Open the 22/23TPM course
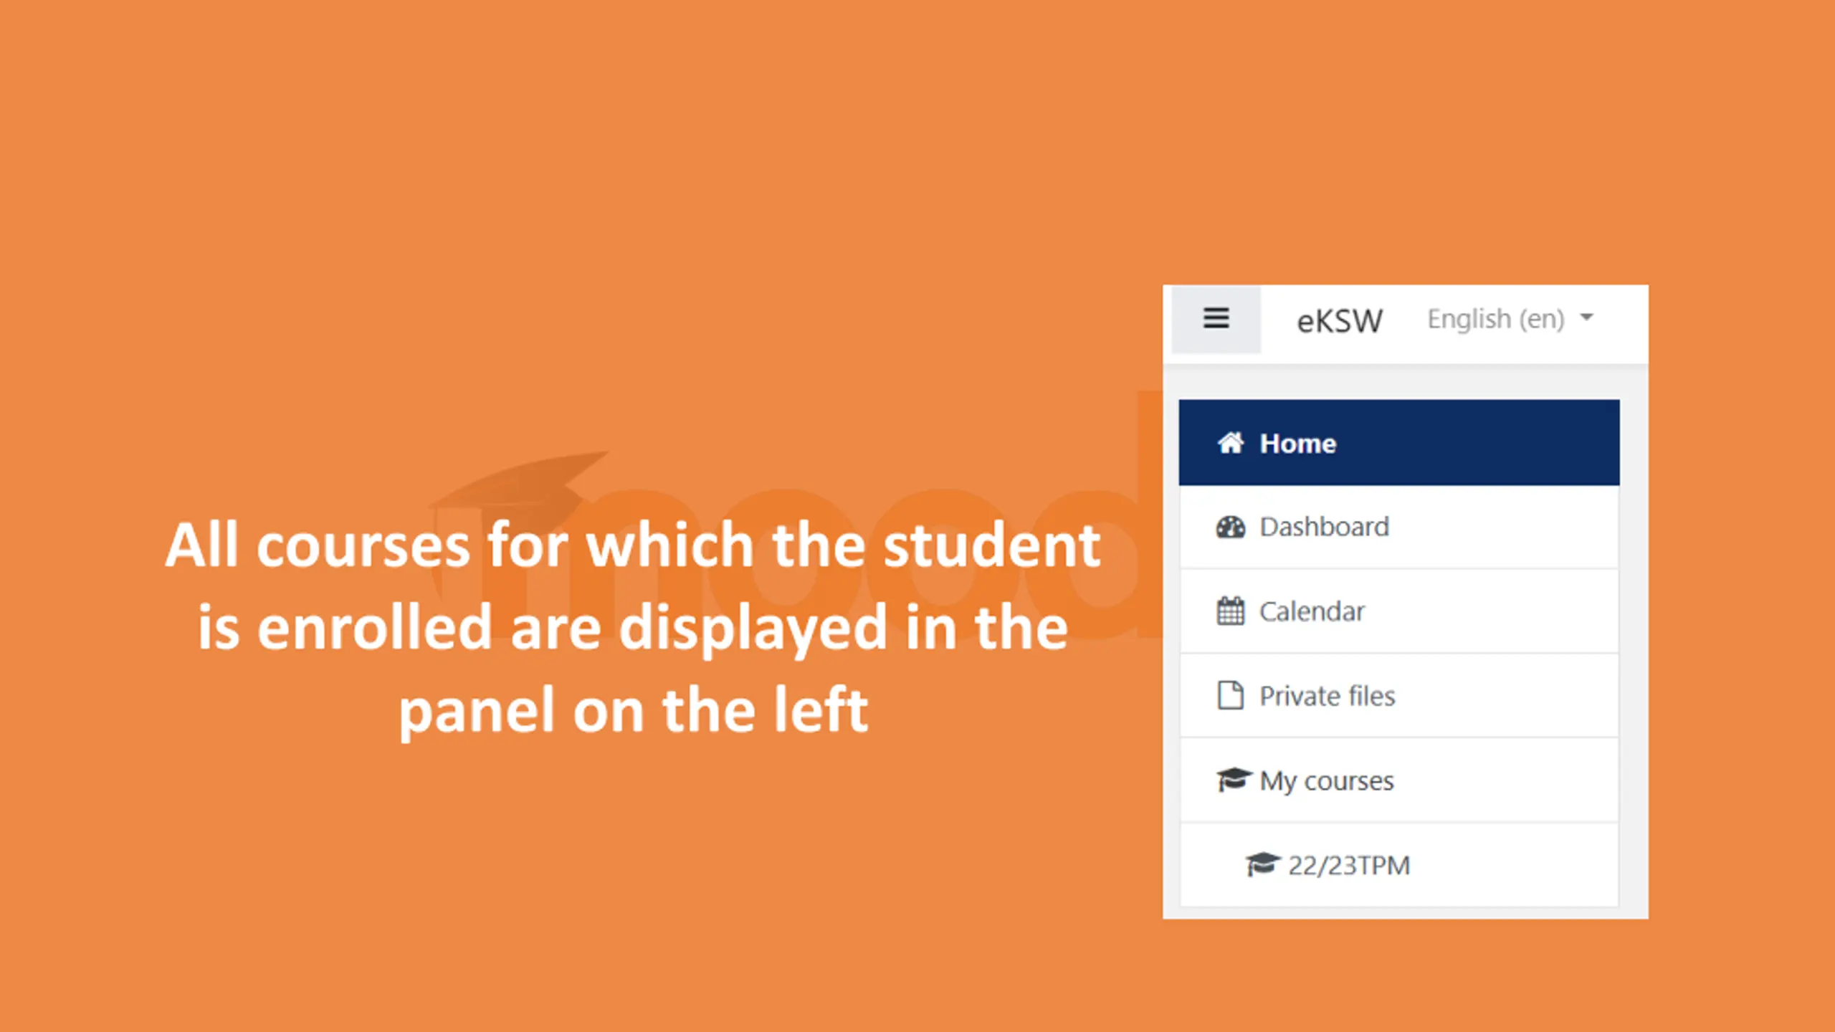This screenshot has height=1032, width=1835. [1348, 865]
